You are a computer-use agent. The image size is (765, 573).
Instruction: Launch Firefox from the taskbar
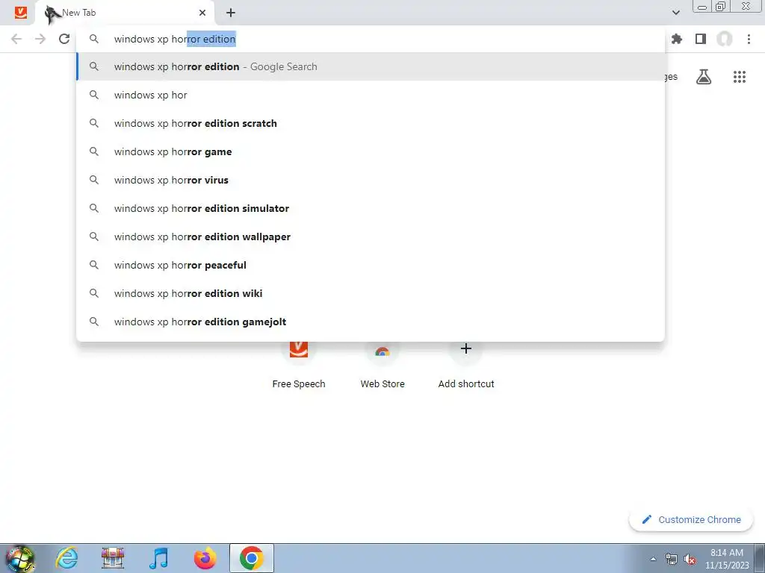(205, 558)
